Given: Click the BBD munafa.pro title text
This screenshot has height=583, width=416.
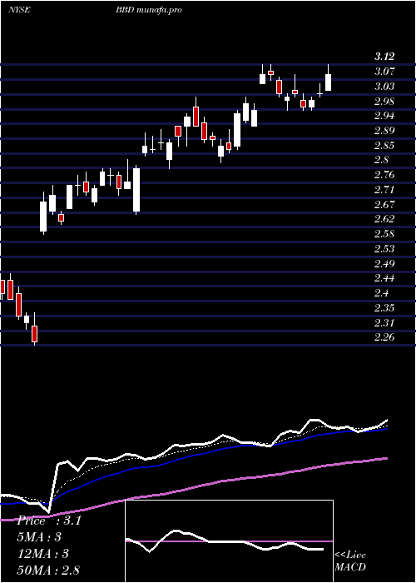Looking at the screenshot, I should [149, 10].
